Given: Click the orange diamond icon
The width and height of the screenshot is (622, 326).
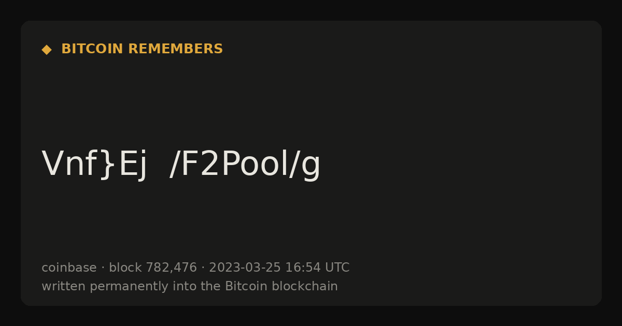Looking at the screenshot, I should (x=47, y=50).
